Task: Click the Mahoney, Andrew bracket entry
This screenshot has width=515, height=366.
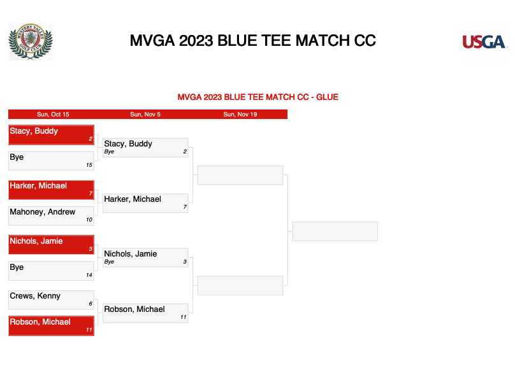Action: [51, 216]
